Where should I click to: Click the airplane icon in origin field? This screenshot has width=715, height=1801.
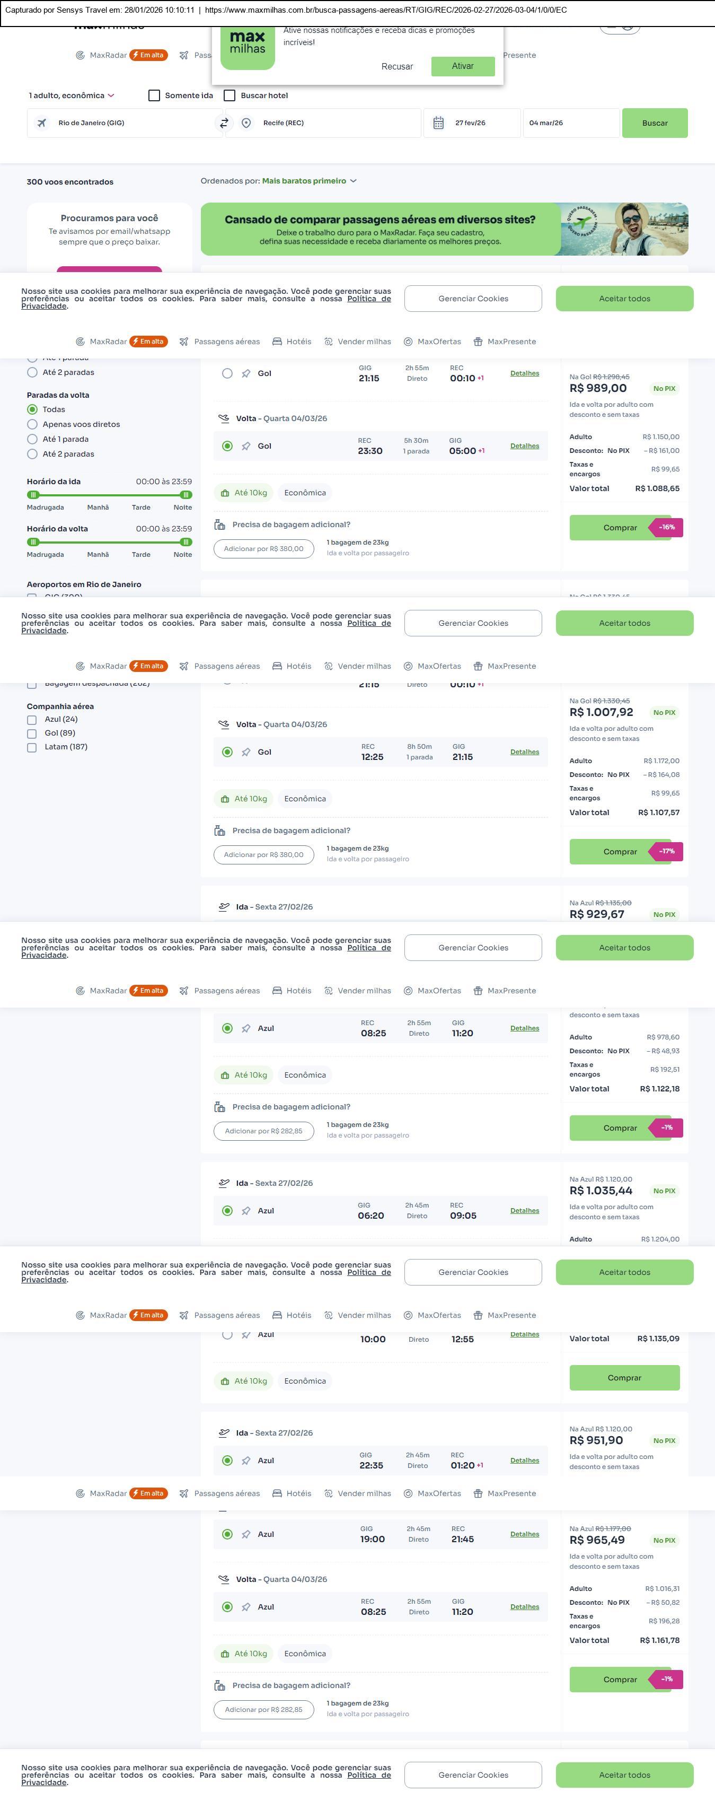(42, 123)
